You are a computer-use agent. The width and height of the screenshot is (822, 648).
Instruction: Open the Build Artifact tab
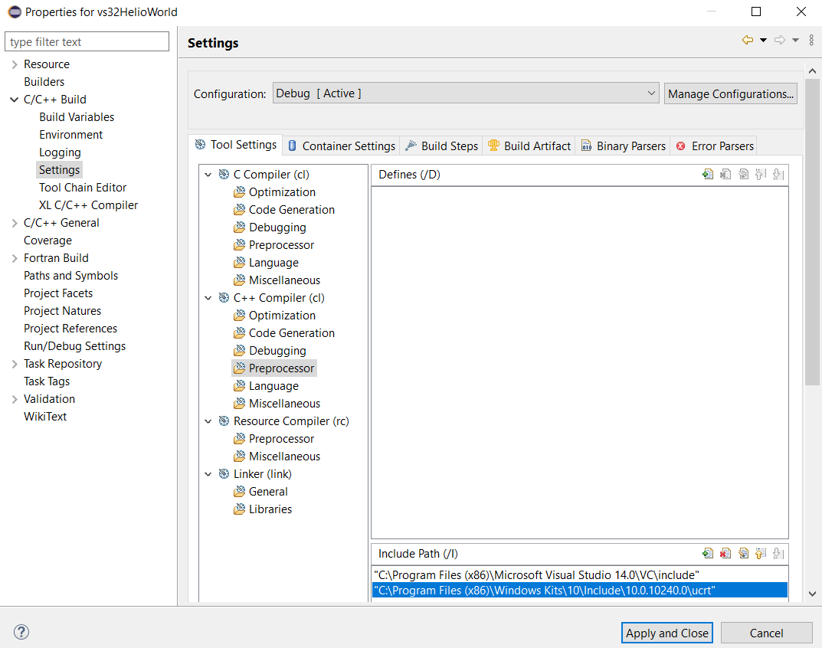coord(529,146)
